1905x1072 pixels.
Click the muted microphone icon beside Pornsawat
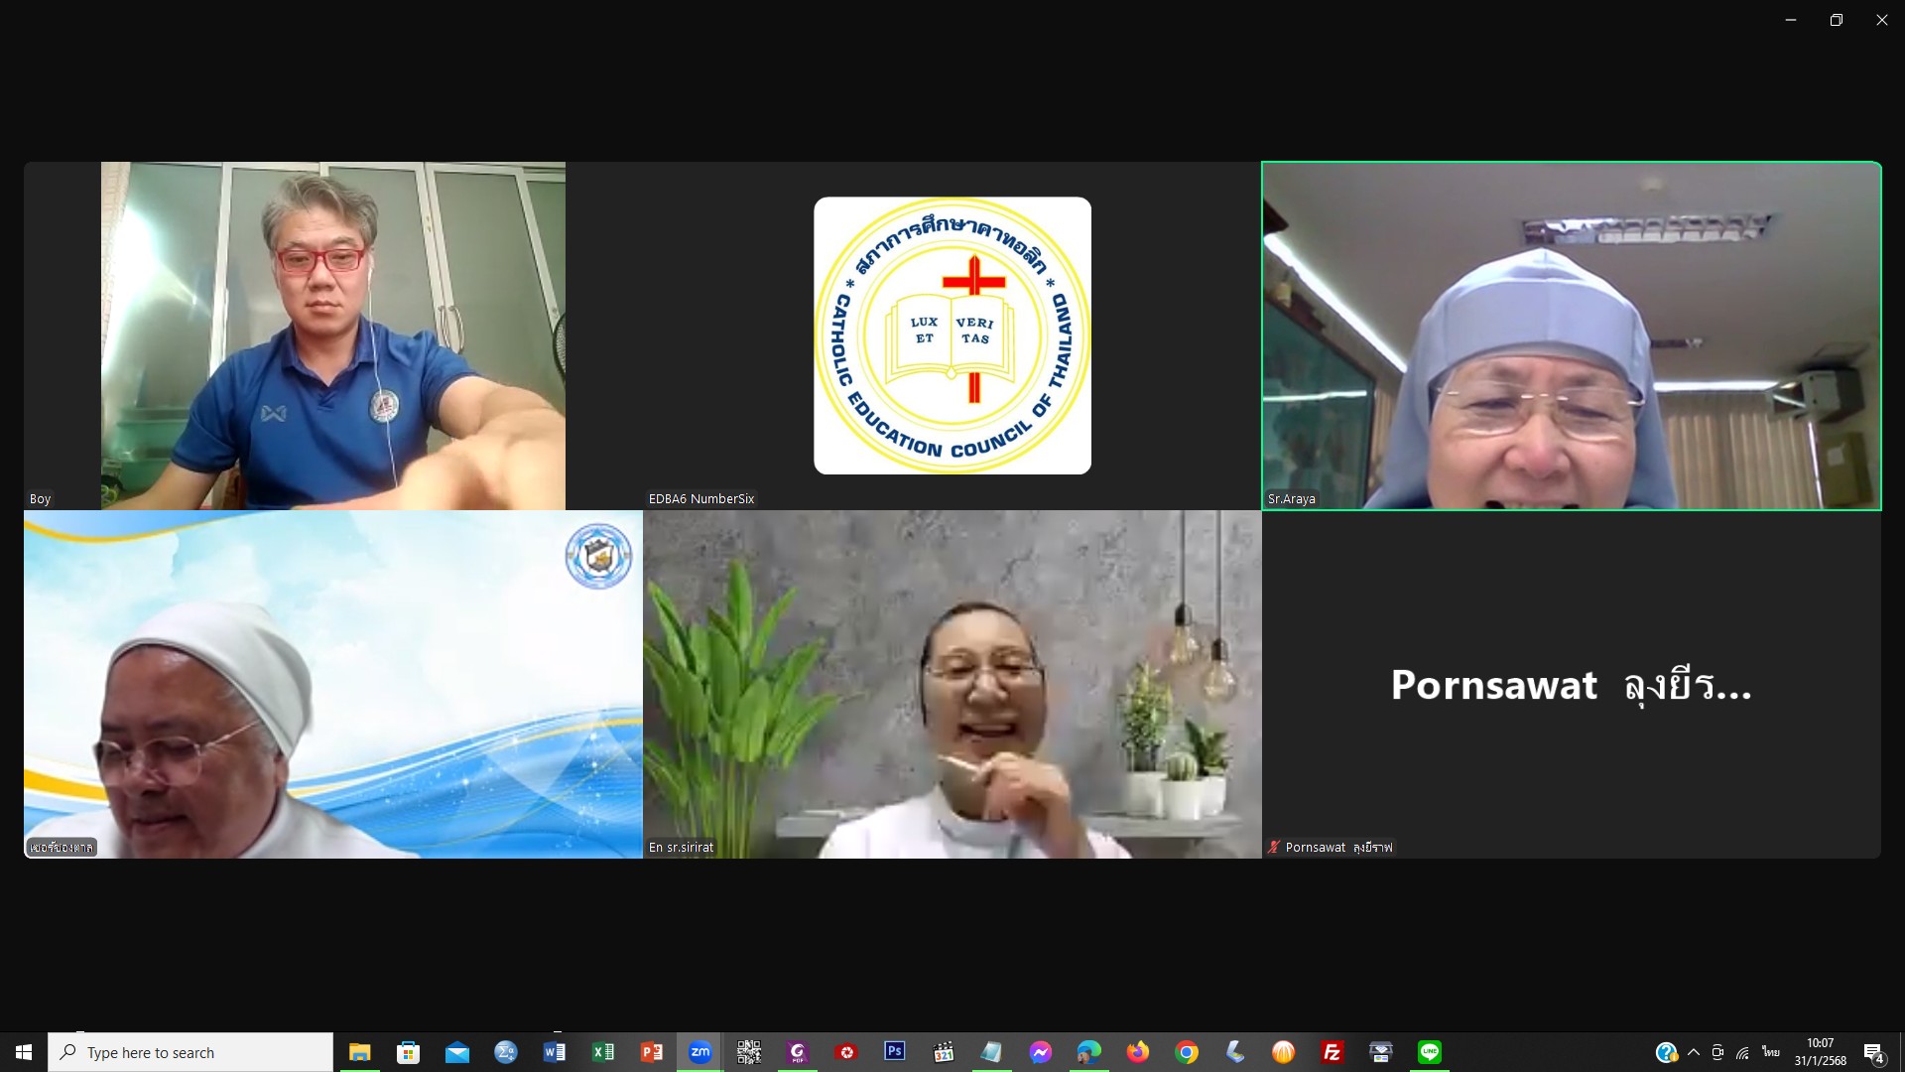(x=1274, y=847)
